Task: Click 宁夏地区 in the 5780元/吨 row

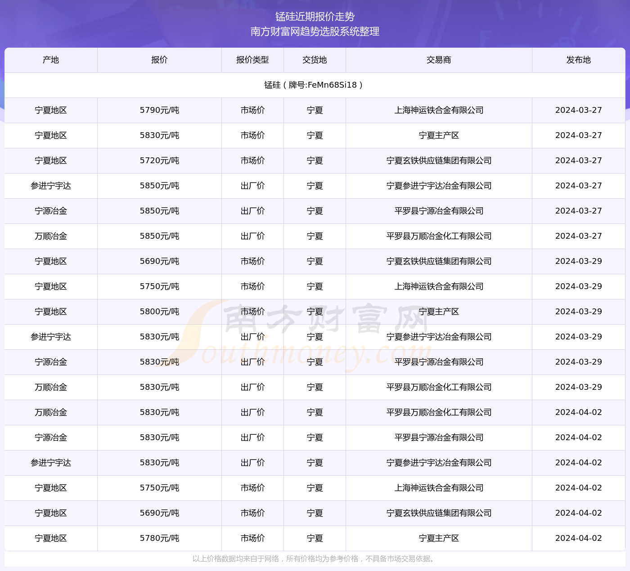Action: (51, 538)
